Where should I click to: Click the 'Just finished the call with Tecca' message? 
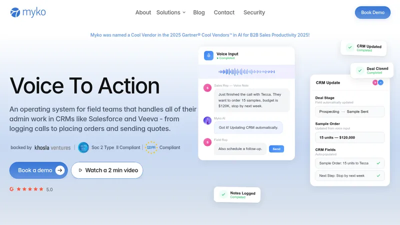click(252, 100)
